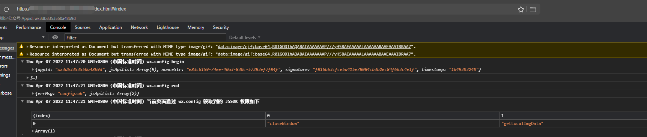Focus the console Filter input field
This screenshot has width=647, height=137.
pos(145,38)
